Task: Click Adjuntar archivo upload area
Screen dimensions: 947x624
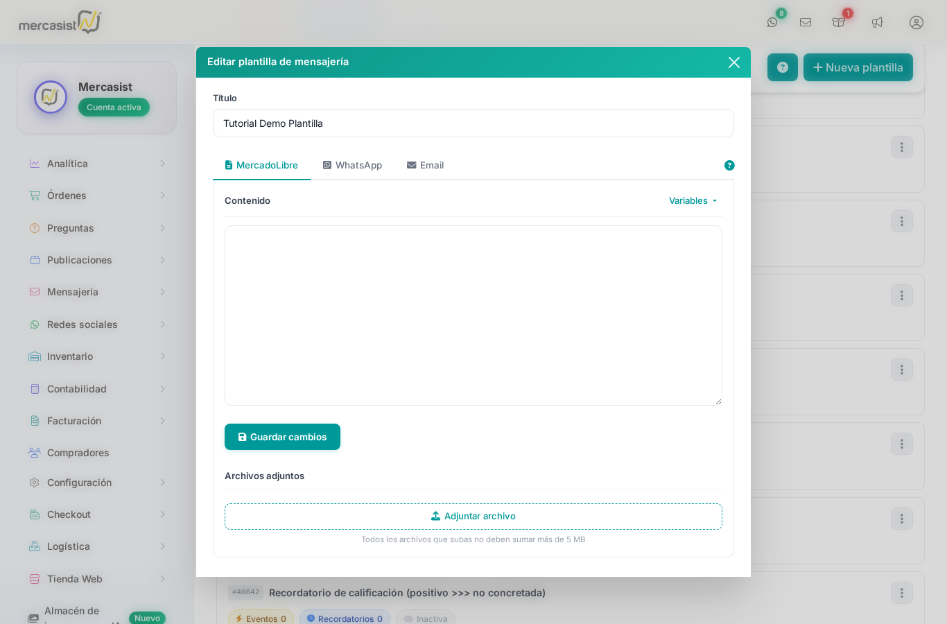Action: pos(473,517)
